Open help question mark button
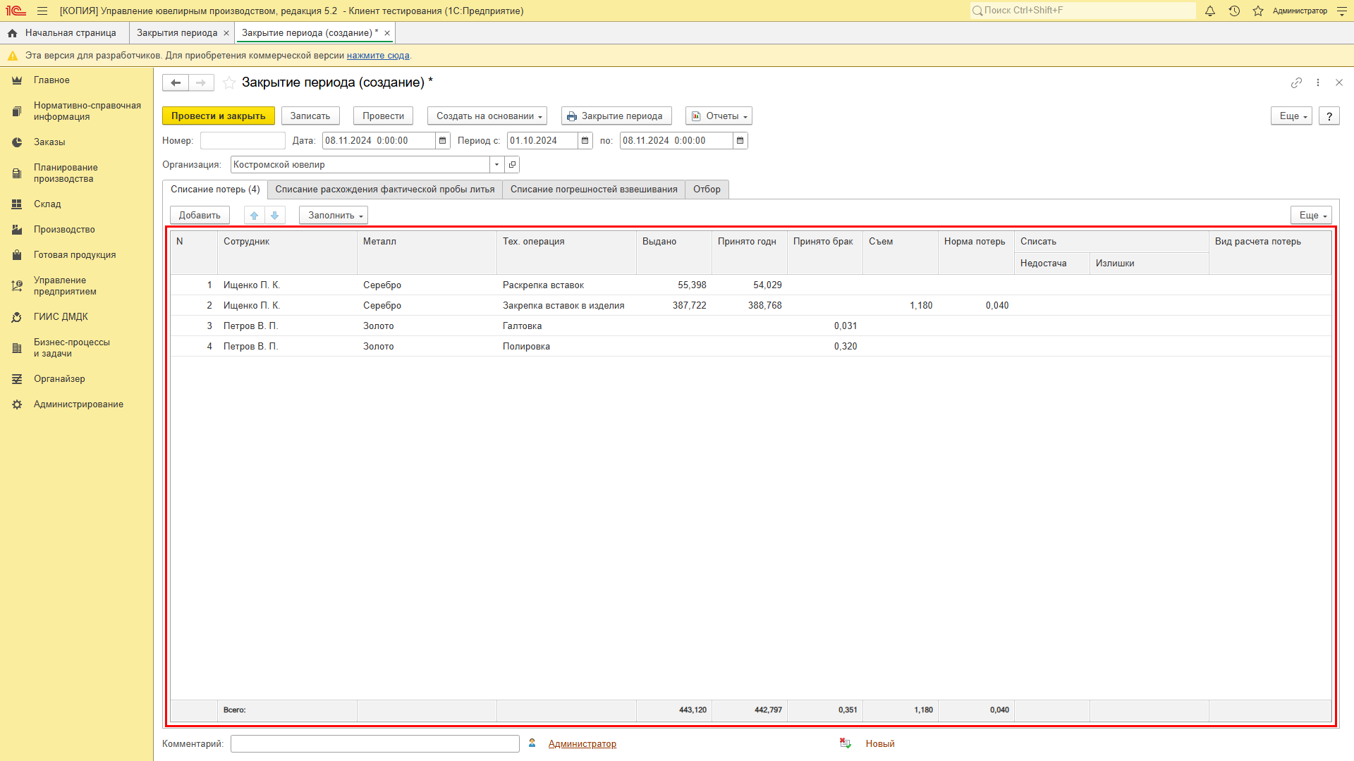The height and width of the screenshot is (761, 1354). [x=1329, y=116]
